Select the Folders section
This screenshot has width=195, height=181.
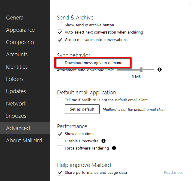(x=25, y=79)
